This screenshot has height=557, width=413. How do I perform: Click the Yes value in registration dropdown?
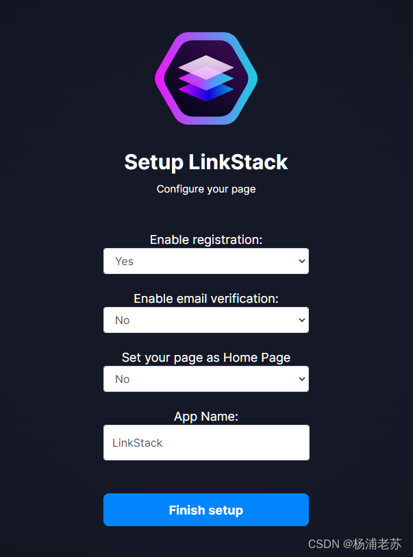125,261
